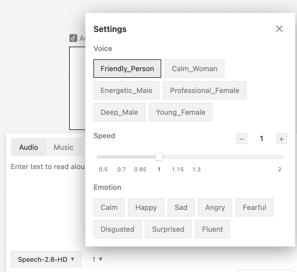This screenshot has height=272, width=297.
Task: Select the Sad emotion
Action: [181, 207]
